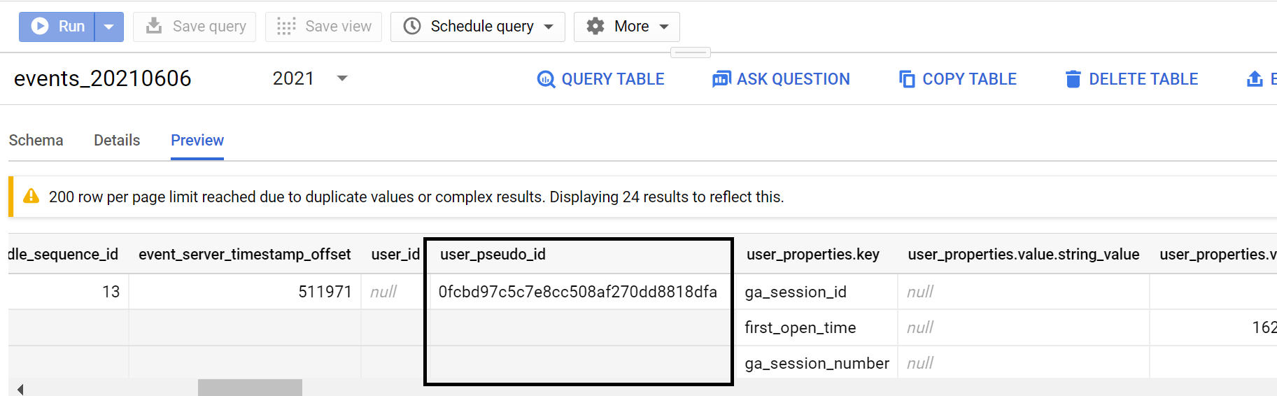Expand the More options dropdown arrow
This screenshot has height=396, width=1277.
pyautogui.click(x=664, y=27)
